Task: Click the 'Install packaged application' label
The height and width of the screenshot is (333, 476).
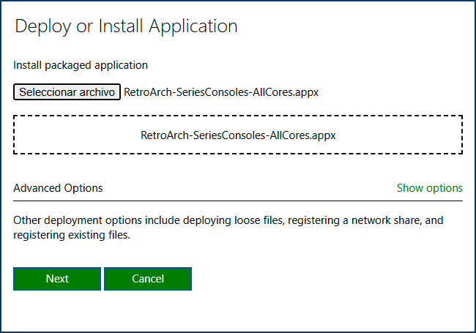Action: coord(81,65)
